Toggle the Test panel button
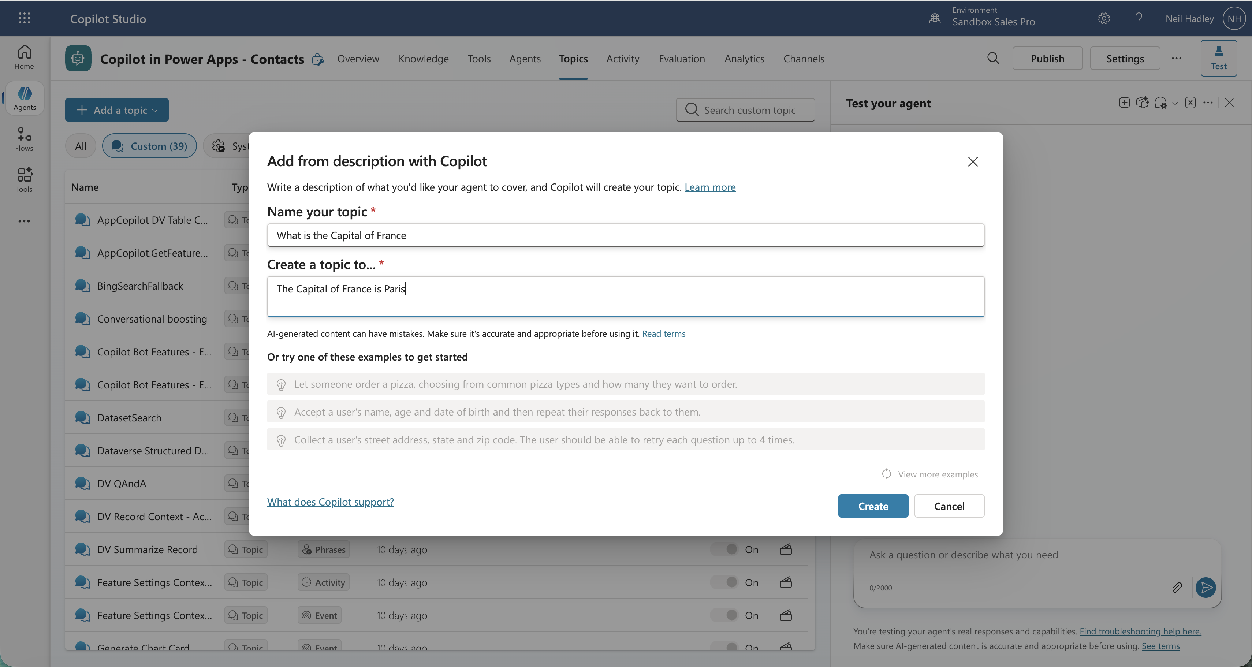Screen dimensions: 1252x667 coord(1218,58)
